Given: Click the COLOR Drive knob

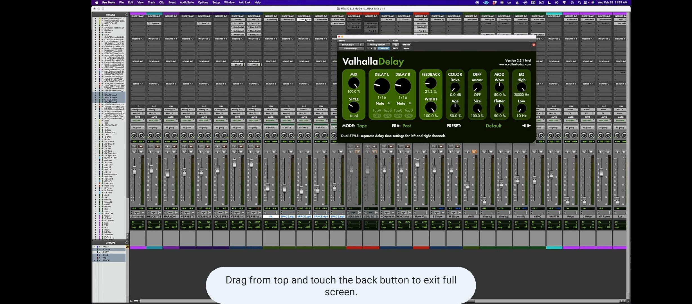Looking at the screenshot, I should pos(455,88).
